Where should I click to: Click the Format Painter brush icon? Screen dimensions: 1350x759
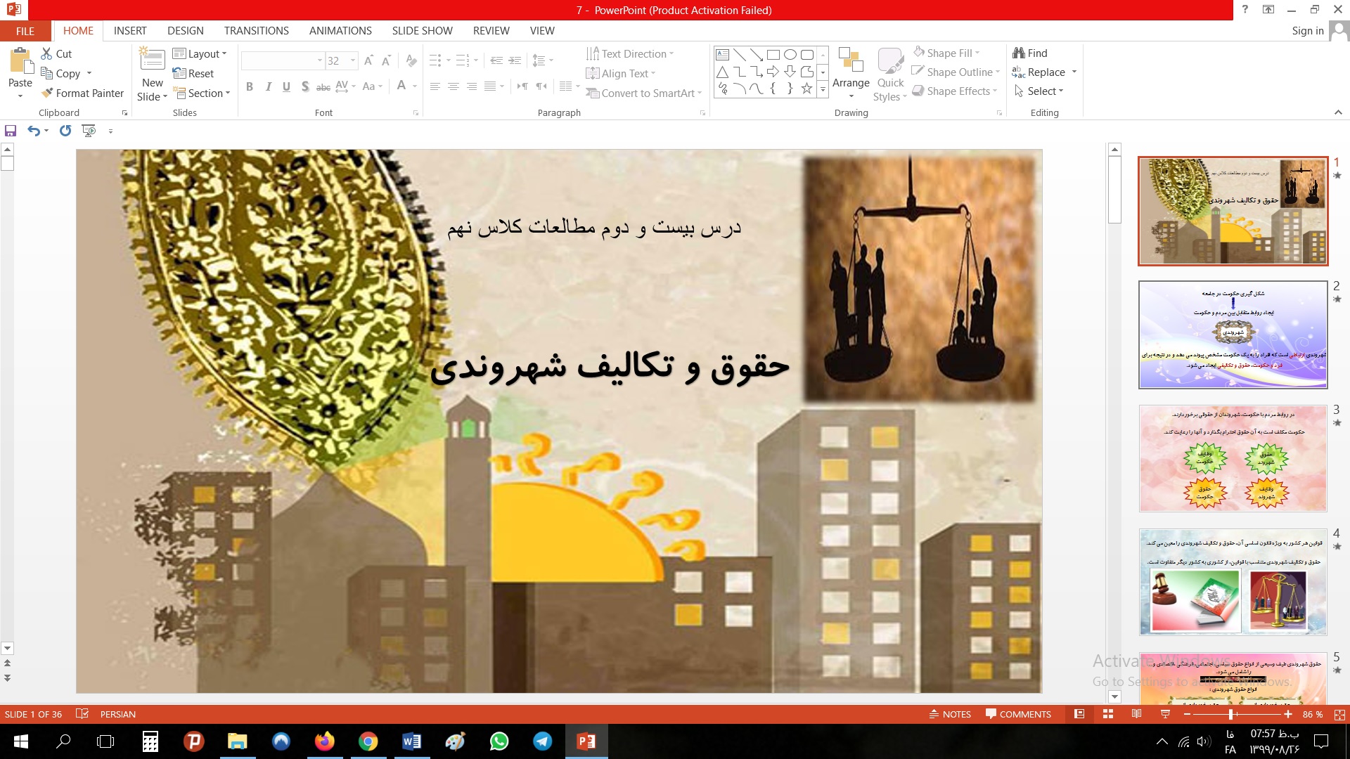(47, 93)
